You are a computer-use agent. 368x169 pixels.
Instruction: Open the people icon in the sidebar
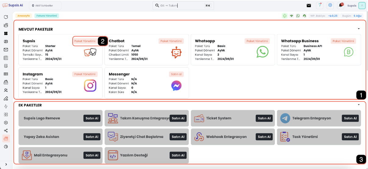coord(6,90)
